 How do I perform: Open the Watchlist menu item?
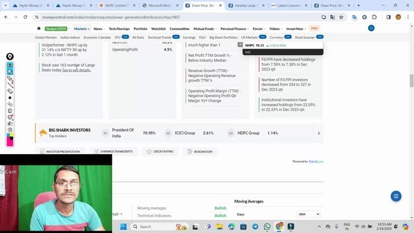tap(158, 28)
